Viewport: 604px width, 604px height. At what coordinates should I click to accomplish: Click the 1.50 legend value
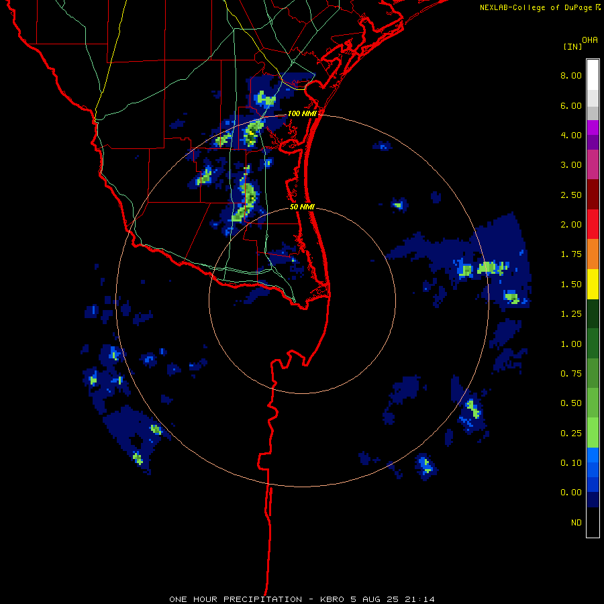[571, 285]
